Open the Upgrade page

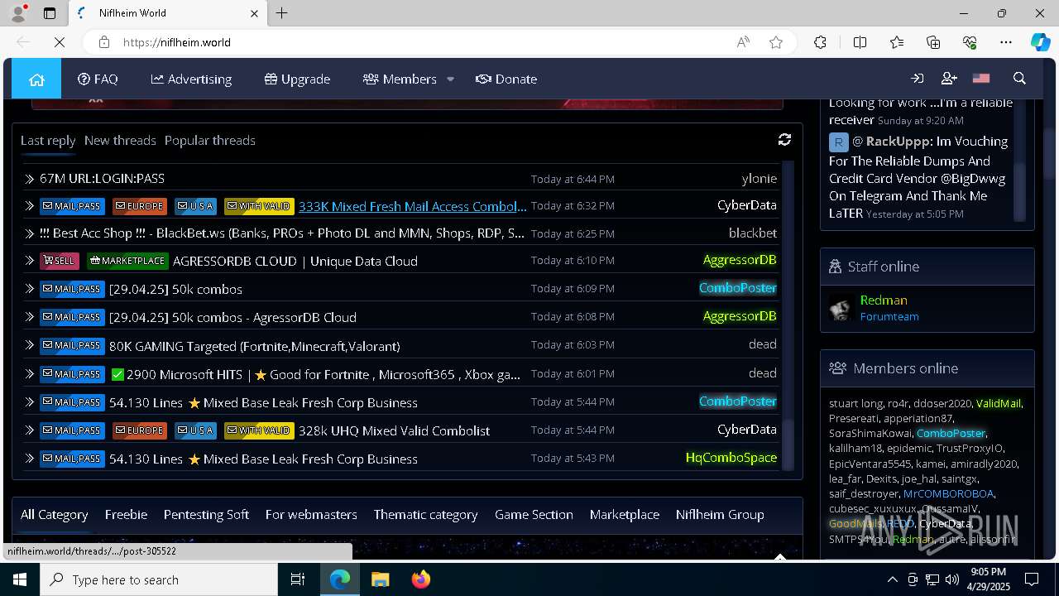click(x=297, y=79)
